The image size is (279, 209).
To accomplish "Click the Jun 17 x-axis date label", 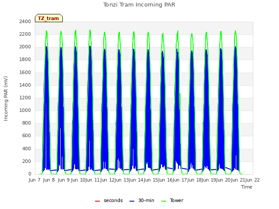I will pos(180,180).
